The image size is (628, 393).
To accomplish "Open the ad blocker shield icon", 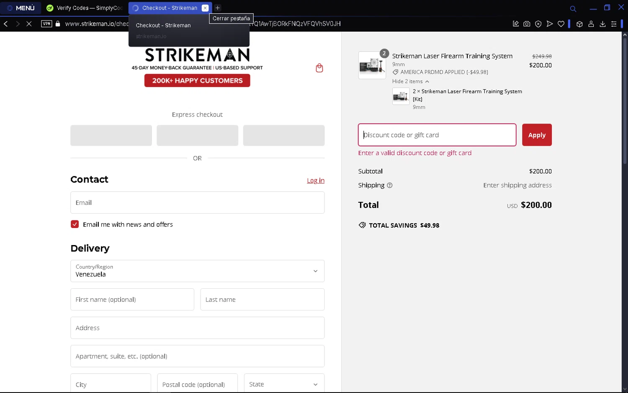I will (538, 24).
